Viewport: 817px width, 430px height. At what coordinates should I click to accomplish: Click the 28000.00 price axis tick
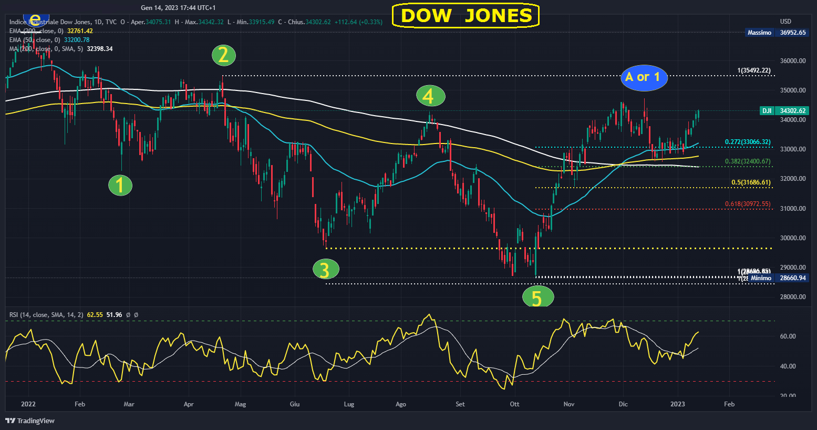pyautogui.click(x=793, y=297)
